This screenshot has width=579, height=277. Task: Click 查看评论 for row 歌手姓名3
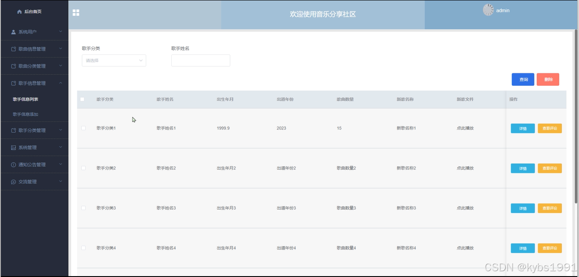point(550,208)
